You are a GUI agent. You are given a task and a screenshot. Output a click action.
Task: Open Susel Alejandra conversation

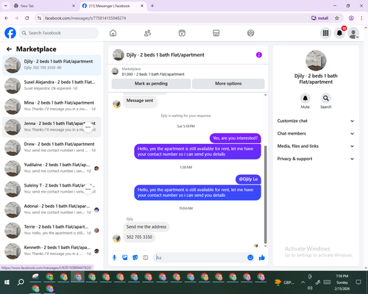click(x=52, y=86)
